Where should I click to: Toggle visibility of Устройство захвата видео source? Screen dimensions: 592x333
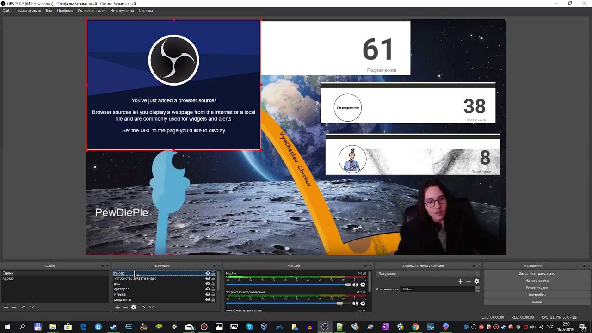pyautogui.click(x=208, y=278)
